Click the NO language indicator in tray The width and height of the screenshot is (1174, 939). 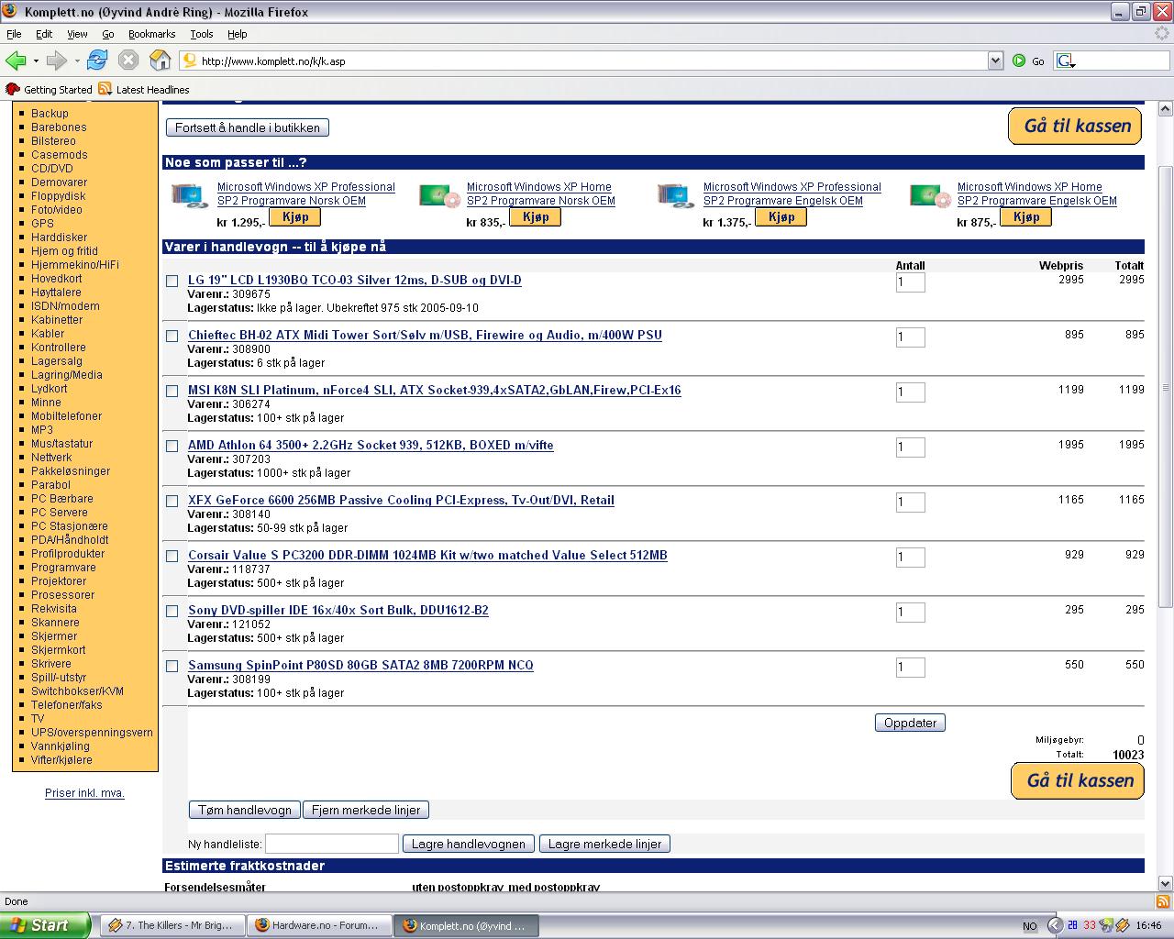coord(1029,926)
